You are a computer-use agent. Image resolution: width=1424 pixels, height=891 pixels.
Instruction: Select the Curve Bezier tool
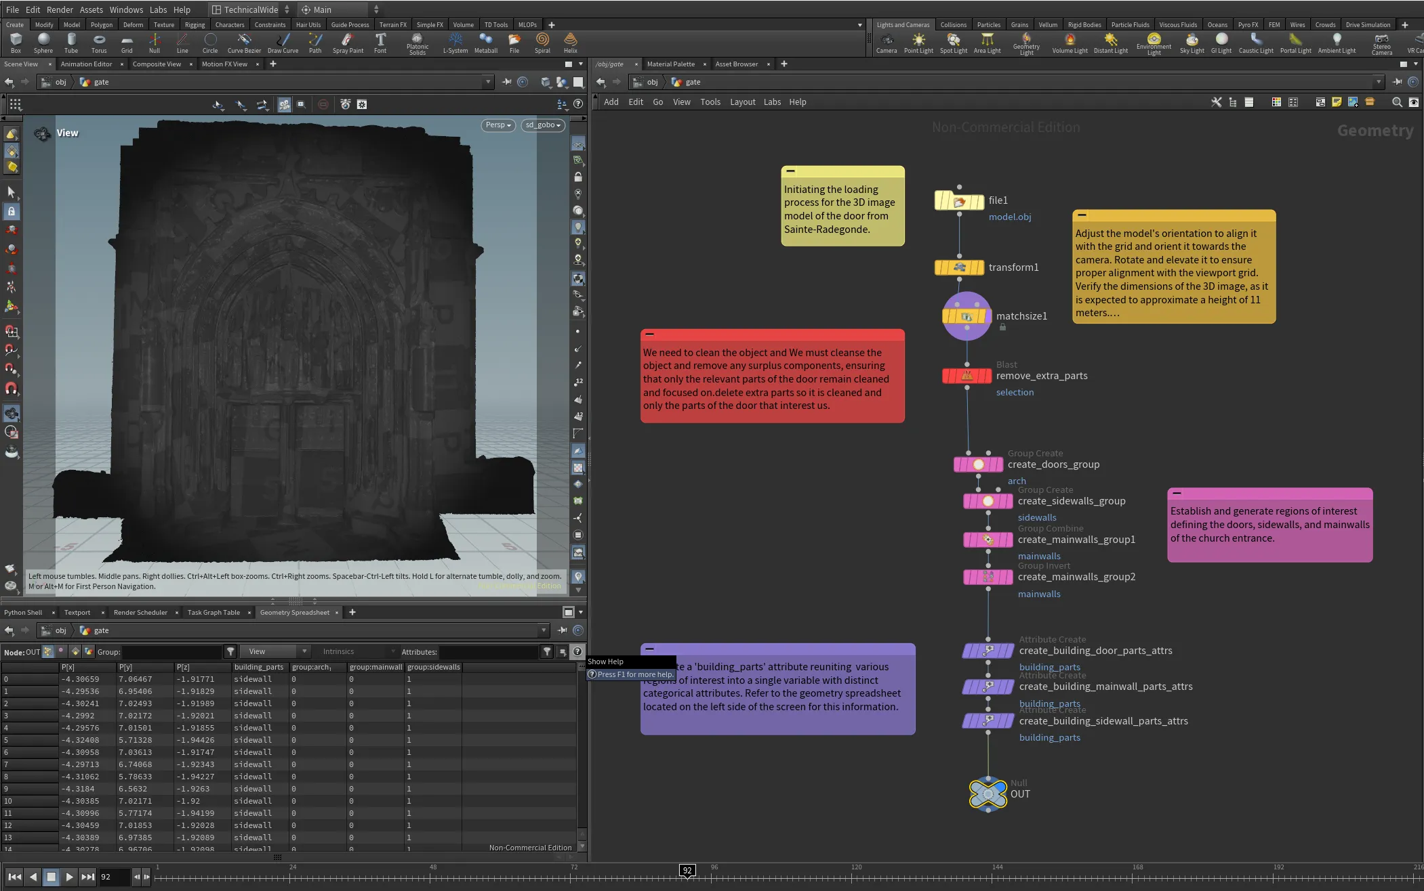click(x=244, y=43)
